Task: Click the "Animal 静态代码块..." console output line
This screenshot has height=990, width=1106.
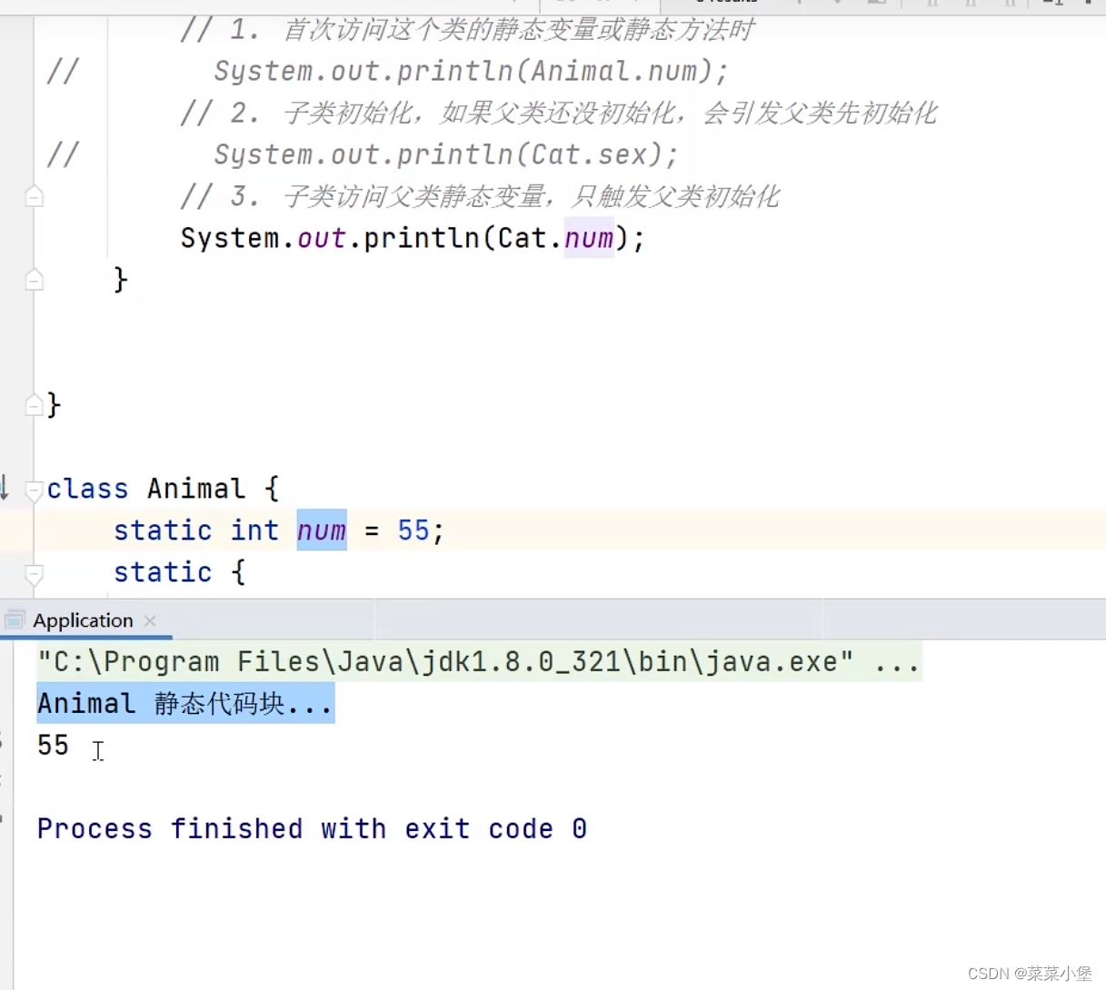Action: [184, 704]
